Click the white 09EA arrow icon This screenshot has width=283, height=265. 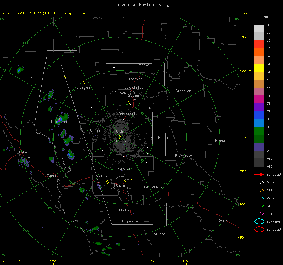(x=259, y=182)
